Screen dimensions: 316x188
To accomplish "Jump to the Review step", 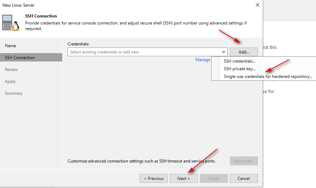I will pos(11,70).
